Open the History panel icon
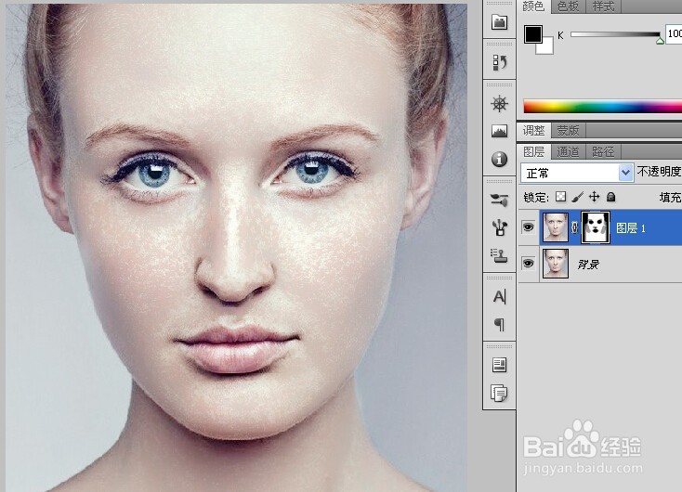Image resolution: width=682 pixels, height=492 pixels. click(499, 62)
